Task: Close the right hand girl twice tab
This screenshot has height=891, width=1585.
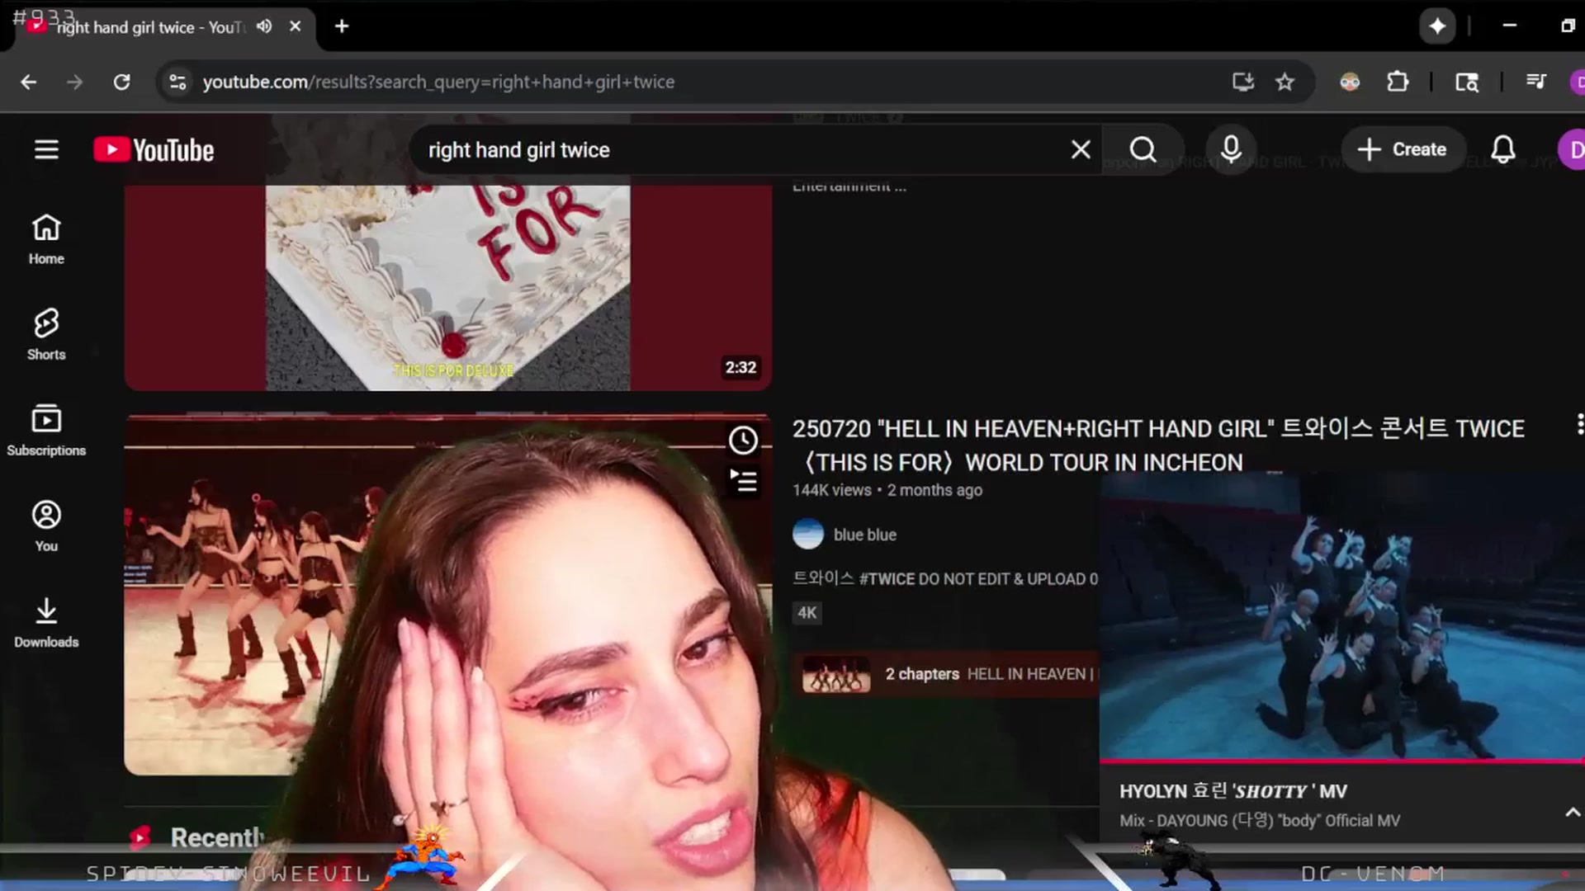Action: click(296, 26)
